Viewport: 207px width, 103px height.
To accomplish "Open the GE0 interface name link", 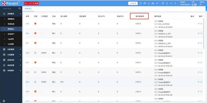I will (27, 24).
